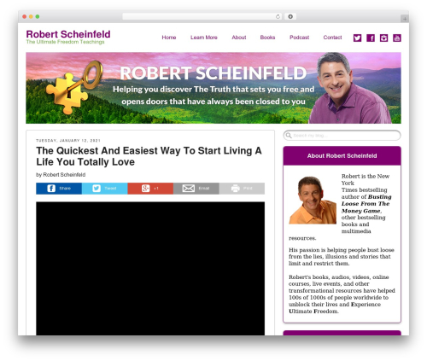Click the sidebar portrait of Robert in orange shirt
The width and height of the screenshot is (427, 361).
313,200
